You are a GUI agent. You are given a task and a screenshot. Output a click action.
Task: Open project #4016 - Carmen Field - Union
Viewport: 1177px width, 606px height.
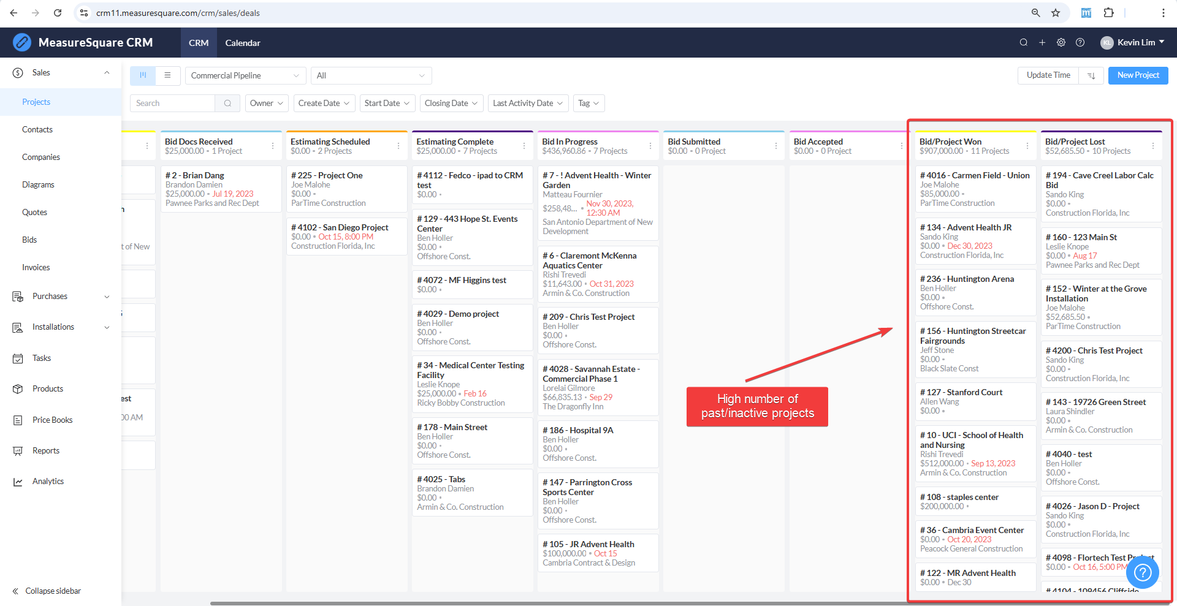pos(975,189)
